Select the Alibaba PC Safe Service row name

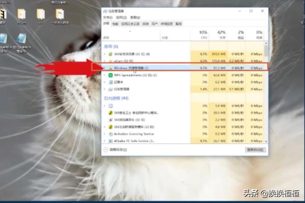(134, 141)
